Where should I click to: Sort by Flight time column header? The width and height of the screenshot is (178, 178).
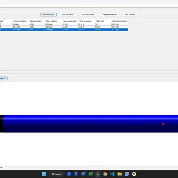[x=103, y=21]
